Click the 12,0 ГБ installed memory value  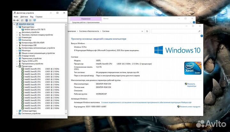pos(99,67)
